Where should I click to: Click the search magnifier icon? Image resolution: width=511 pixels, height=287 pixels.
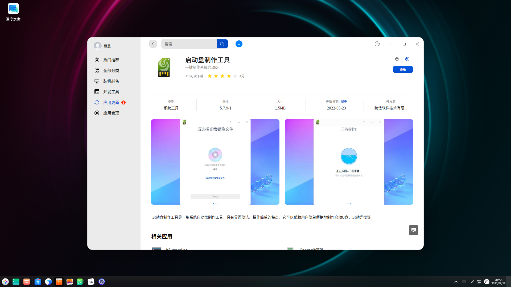(222, 44)
